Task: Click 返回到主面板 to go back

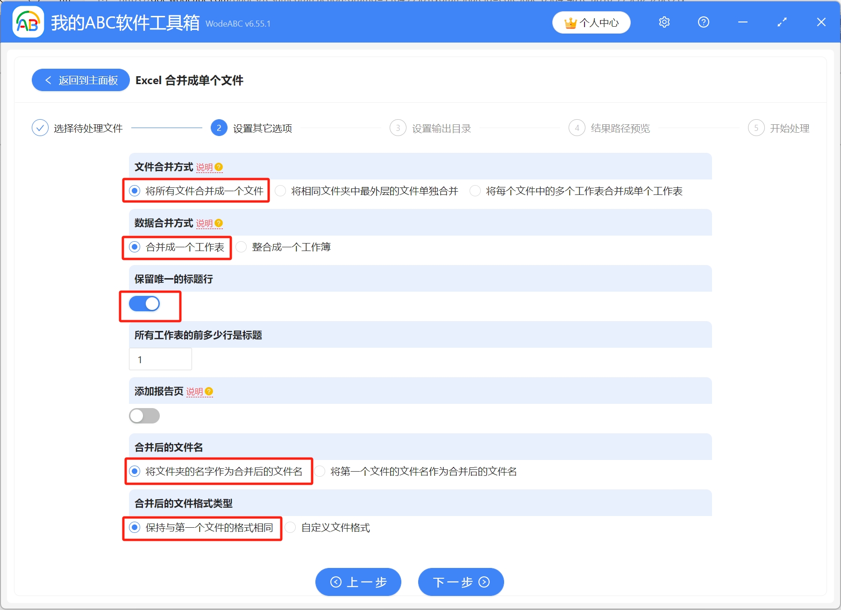Action: tap(80, 80)
